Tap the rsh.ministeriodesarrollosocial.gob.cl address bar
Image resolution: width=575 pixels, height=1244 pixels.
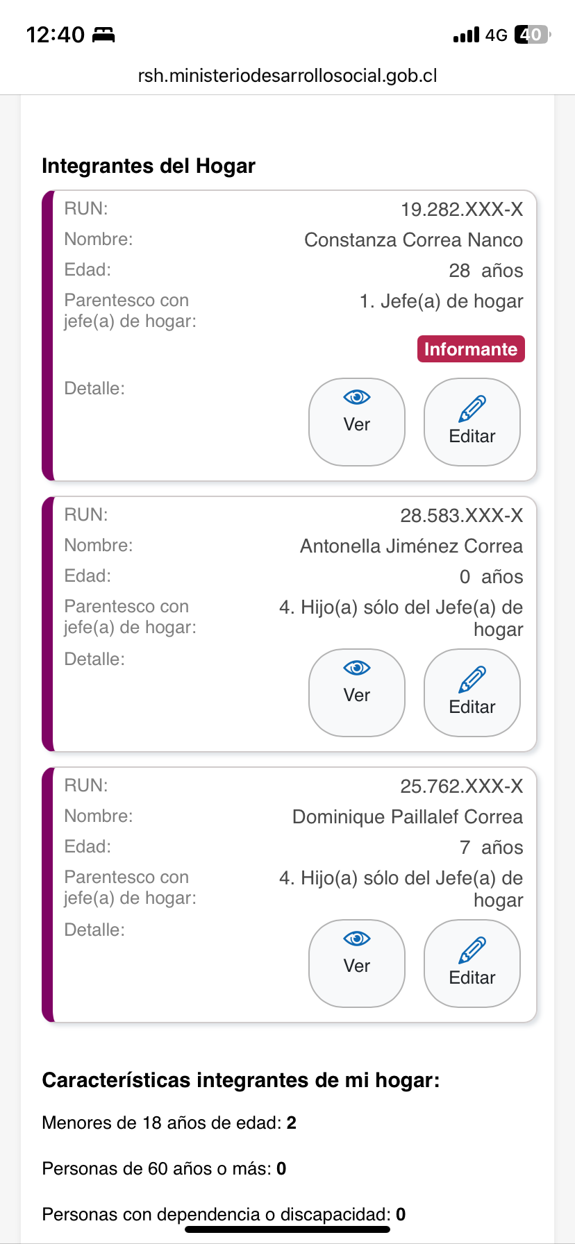pos(287,76)
